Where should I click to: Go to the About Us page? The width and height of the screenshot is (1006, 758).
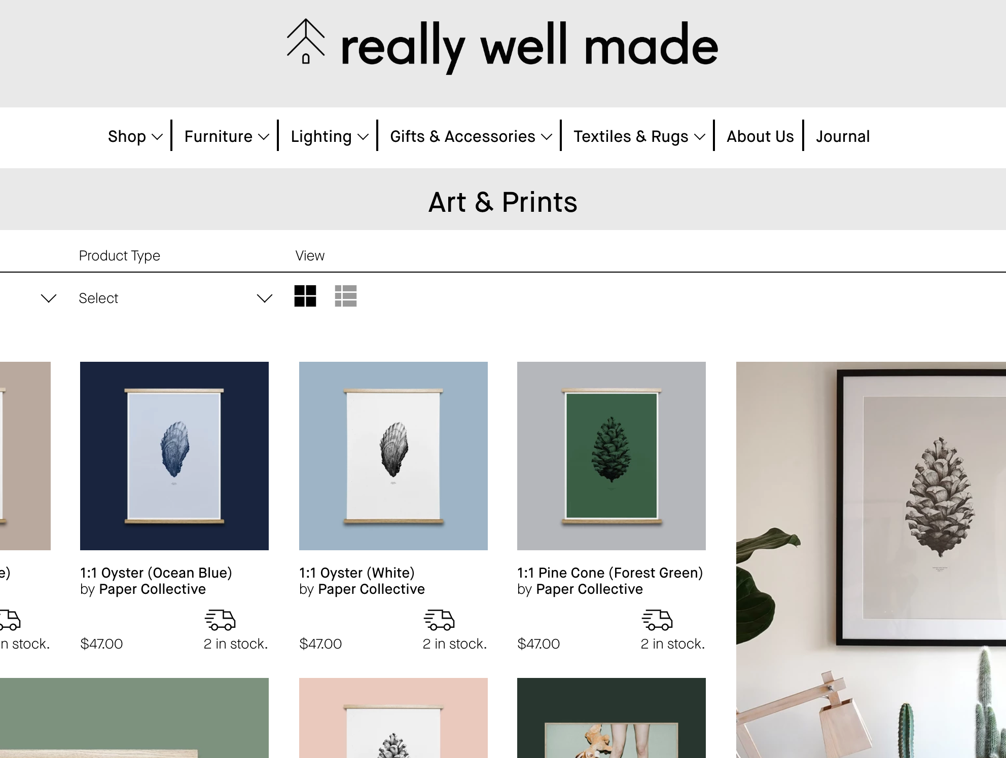click(760, 136)
